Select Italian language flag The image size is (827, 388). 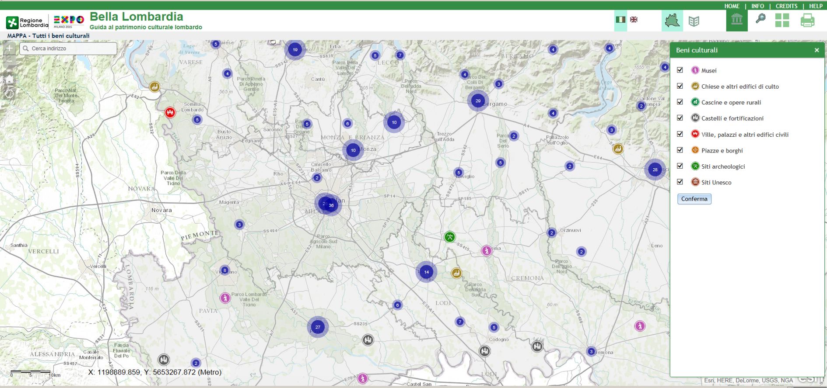[x=620, y=20]
